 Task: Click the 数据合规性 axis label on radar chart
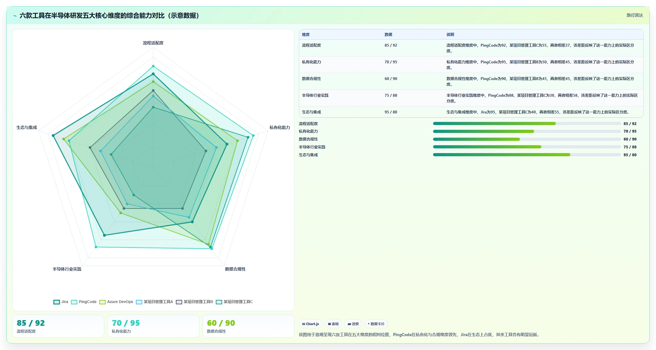[x=235, y=269]
